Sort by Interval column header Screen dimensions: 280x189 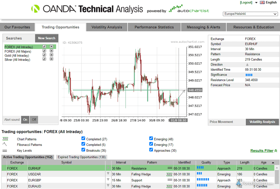121,162
